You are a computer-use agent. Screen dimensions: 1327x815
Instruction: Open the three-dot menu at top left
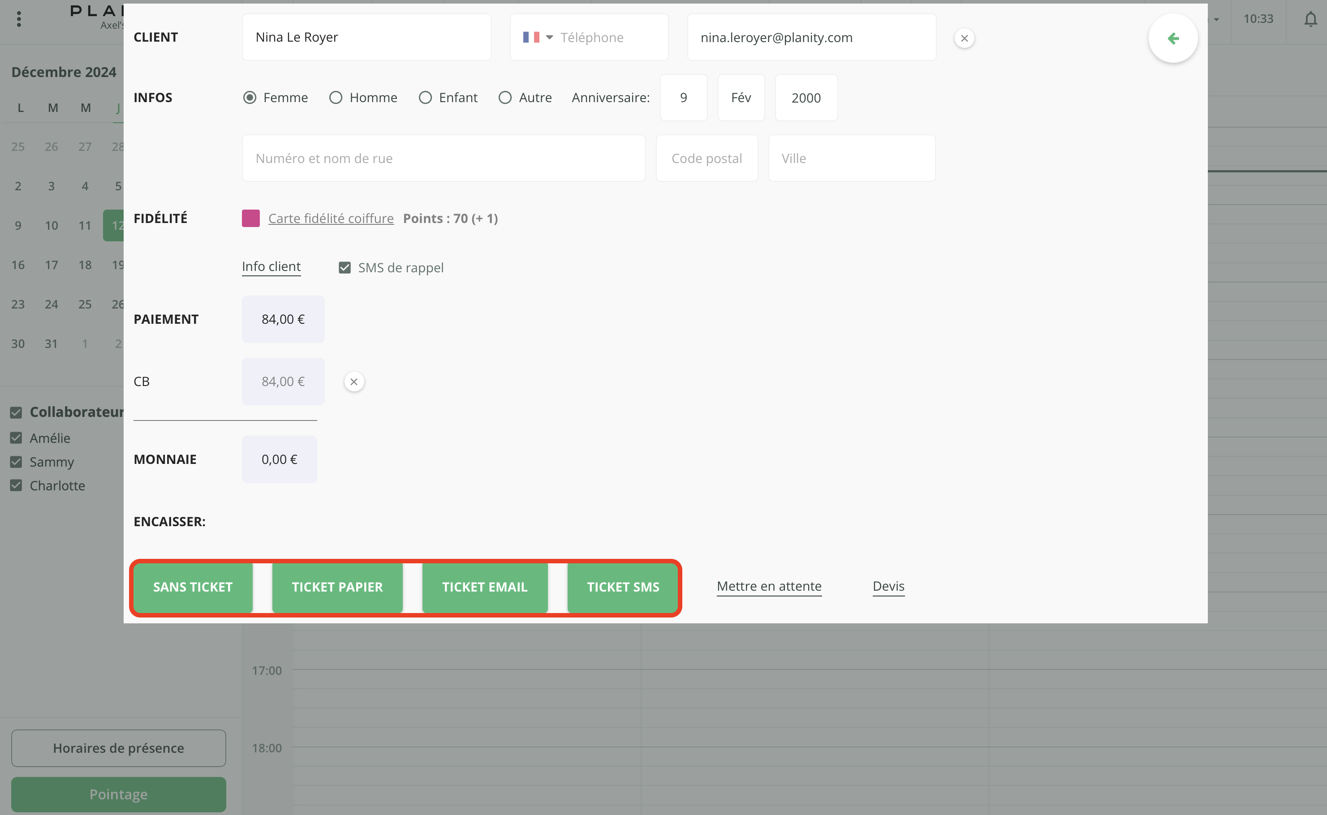pyautogui.click(x=19, y=19)
